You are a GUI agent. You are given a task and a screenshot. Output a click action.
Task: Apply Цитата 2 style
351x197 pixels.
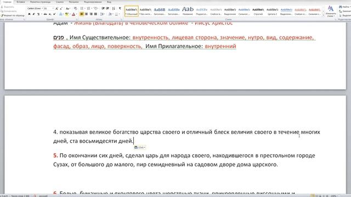(272, 11)
